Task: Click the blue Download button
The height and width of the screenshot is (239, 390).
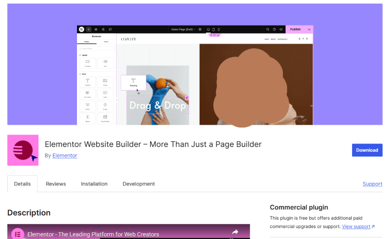Action: [x=367, y=150]
